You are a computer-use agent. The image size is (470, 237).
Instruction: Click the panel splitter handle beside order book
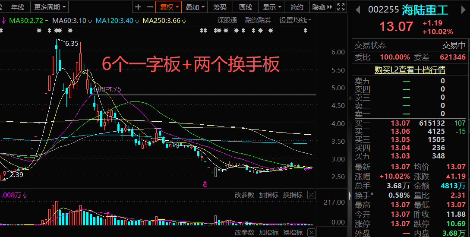click(x=350, y=98)
